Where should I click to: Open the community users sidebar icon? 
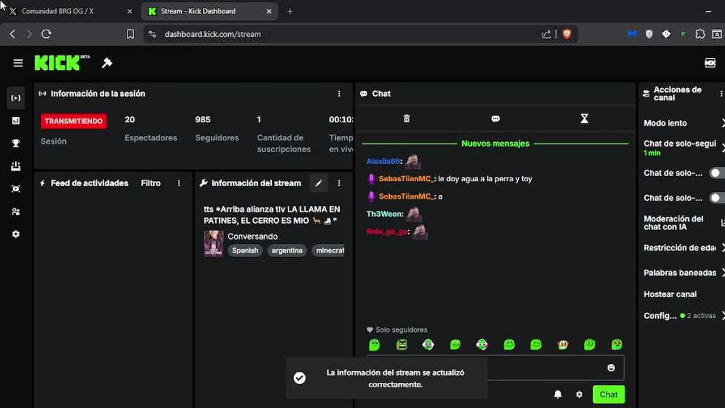[16, 211]
